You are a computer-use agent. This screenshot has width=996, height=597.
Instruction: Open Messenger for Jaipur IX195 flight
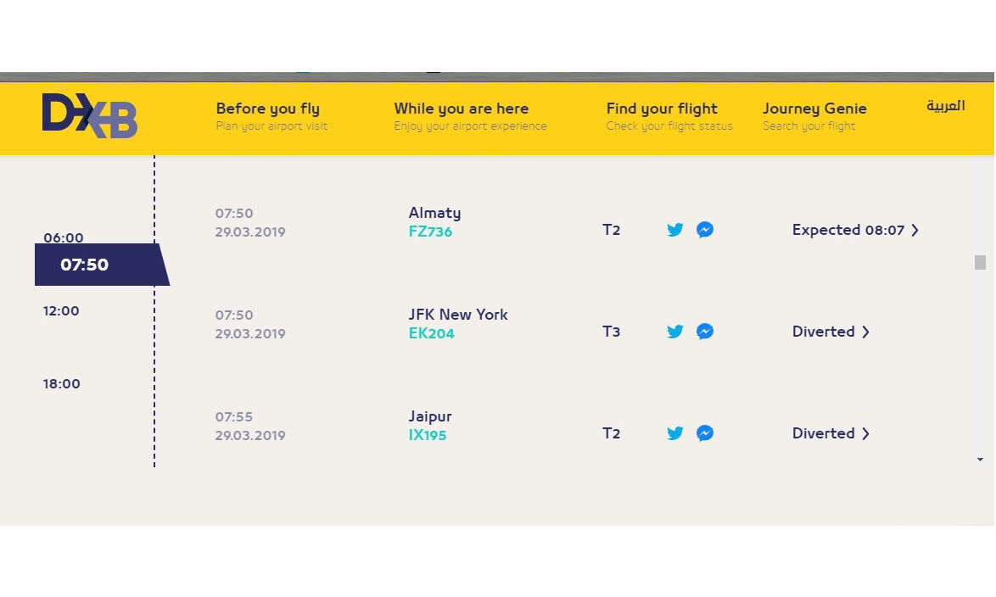click(x=704, y=433)
